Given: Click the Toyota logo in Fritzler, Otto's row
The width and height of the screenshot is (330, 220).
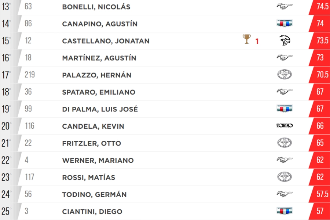Looking at the screenshot, I should point(285,143).
